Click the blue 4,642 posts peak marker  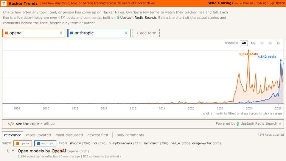281,60
